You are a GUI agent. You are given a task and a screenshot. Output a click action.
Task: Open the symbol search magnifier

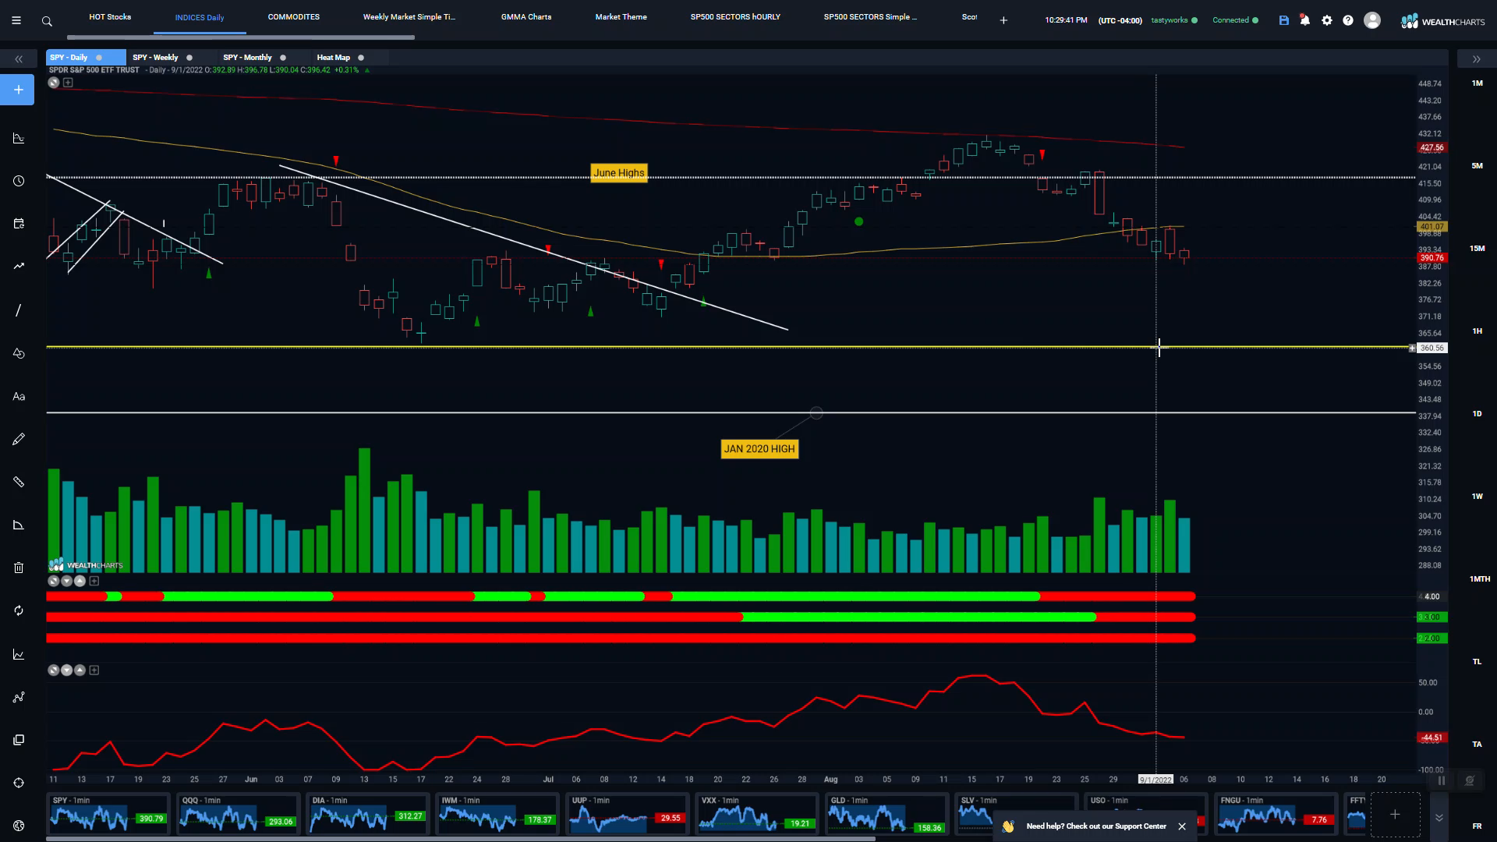pos(47,21)
